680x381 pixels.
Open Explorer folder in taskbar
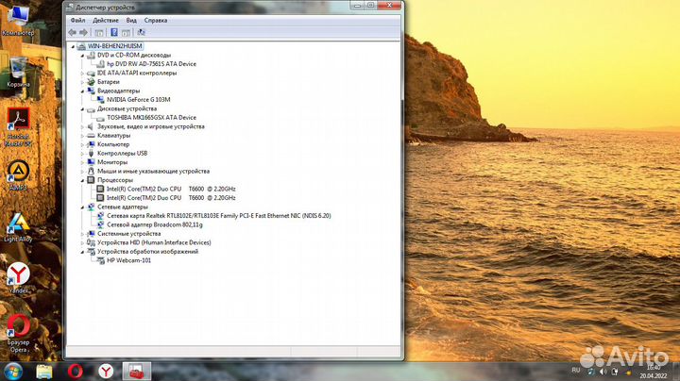click(x=44, y=372)
